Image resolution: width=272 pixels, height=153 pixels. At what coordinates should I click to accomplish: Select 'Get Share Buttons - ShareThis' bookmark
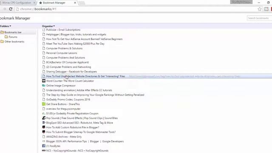(x=63, y=104)
